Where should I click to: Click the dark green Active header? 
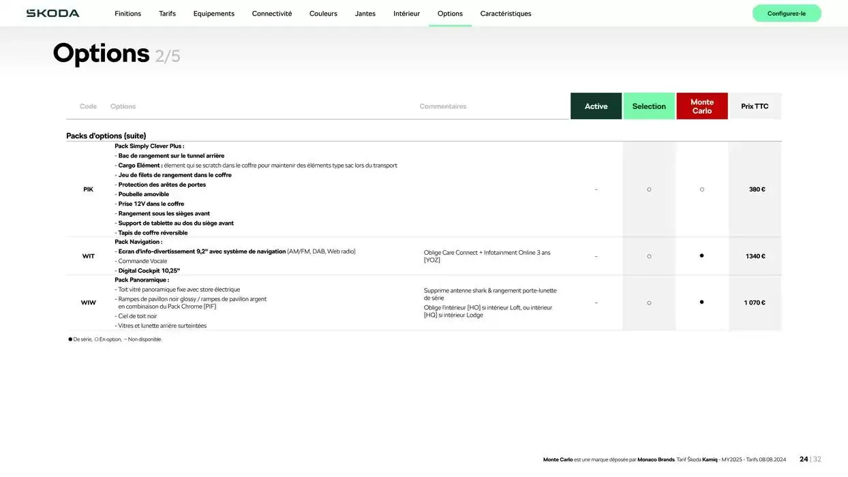pyautogui.click(x=596, y=106)
